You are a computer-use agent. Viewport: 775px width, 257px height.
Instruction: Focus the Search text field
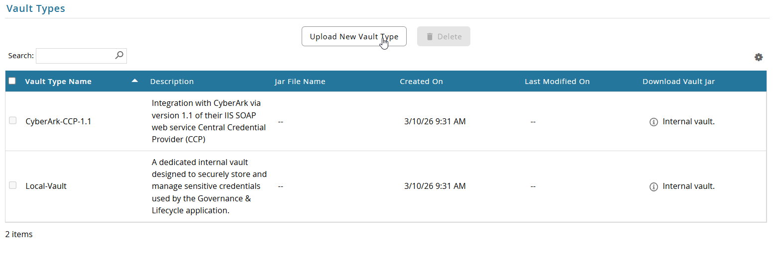81,56
